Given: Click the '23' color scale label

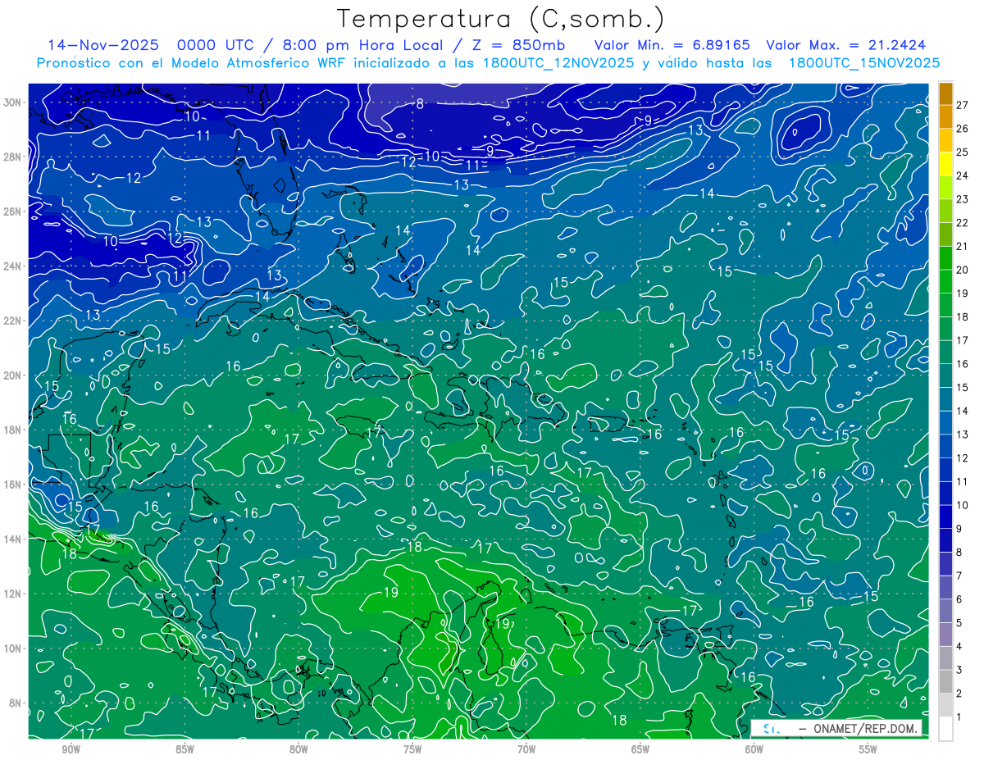Looking at the screenshot, I should 963,198.
